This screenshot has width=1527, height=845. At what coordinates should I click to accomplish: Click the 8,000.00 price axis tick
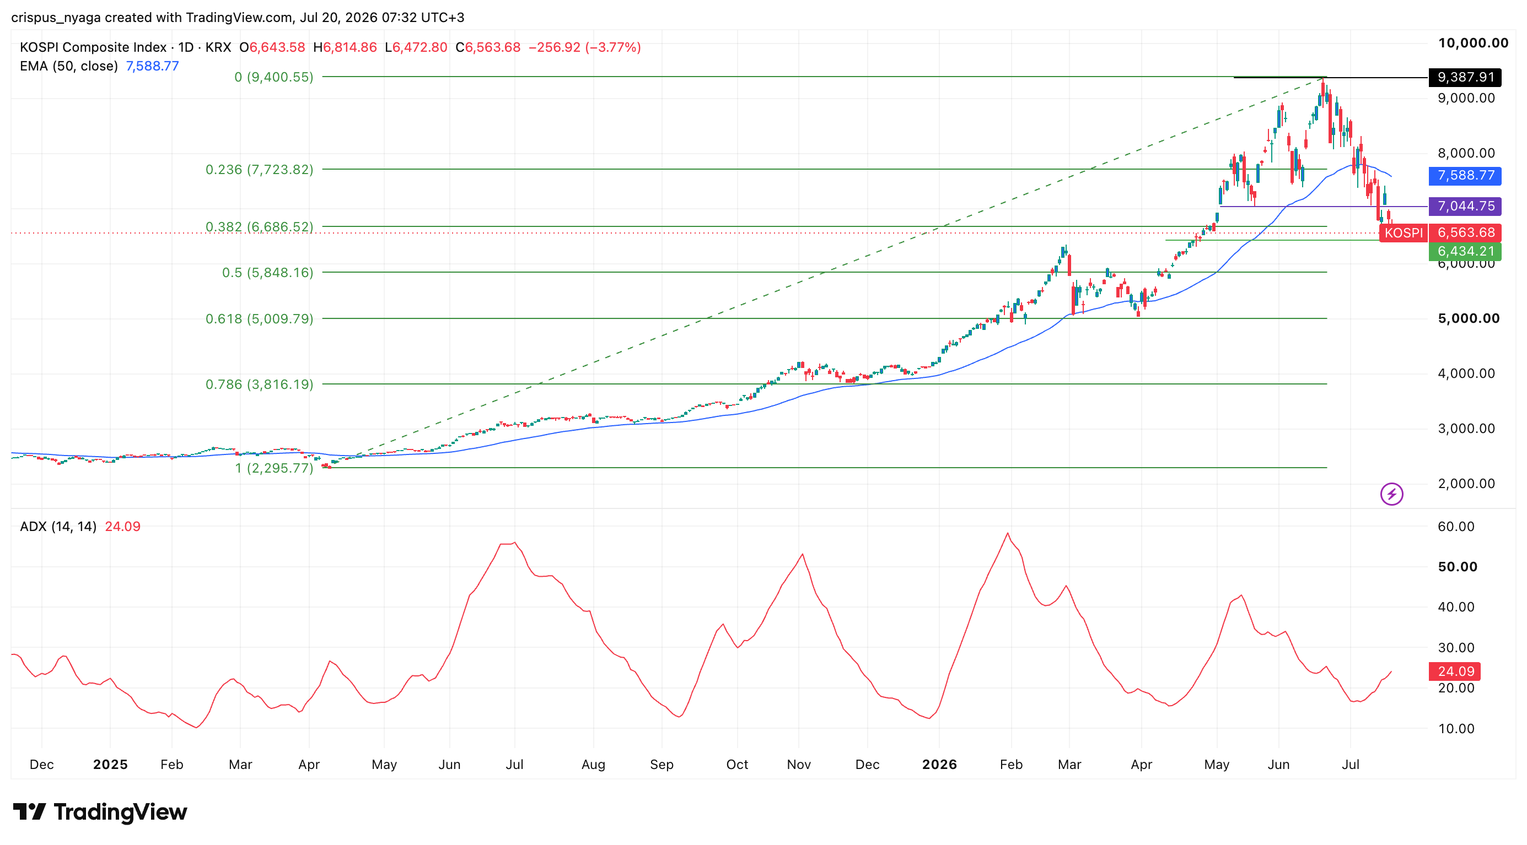click(x=1466, y=153)
